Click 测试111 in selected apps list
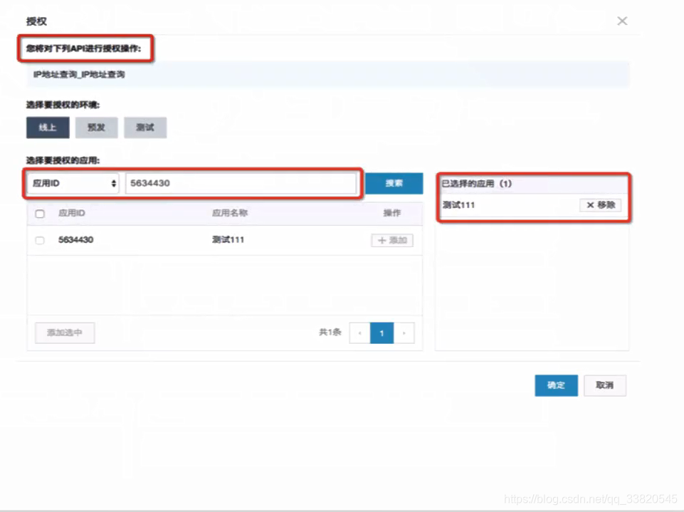Viewport: 684px width, 512px height. point(458,204)
